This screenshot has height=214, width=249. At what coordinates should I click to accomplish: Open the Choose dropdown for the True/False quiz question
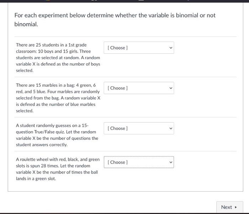139,128
